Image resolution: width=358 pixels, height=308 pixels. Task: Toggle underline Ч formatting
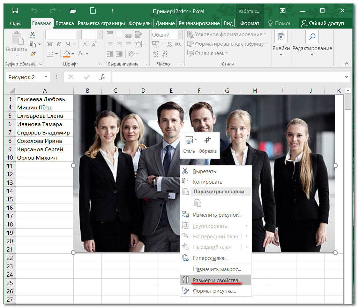(x=68, y=44)
